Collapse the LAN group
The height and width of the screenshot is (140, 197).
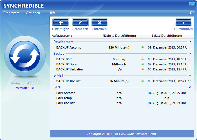pos(190,87)
